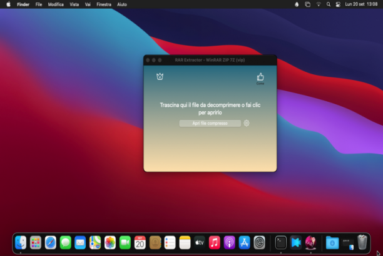The height and width of the screenshot is (256, 383).
Task: Open the Finder menu in the menu bar
Action: tap(23, 4)
